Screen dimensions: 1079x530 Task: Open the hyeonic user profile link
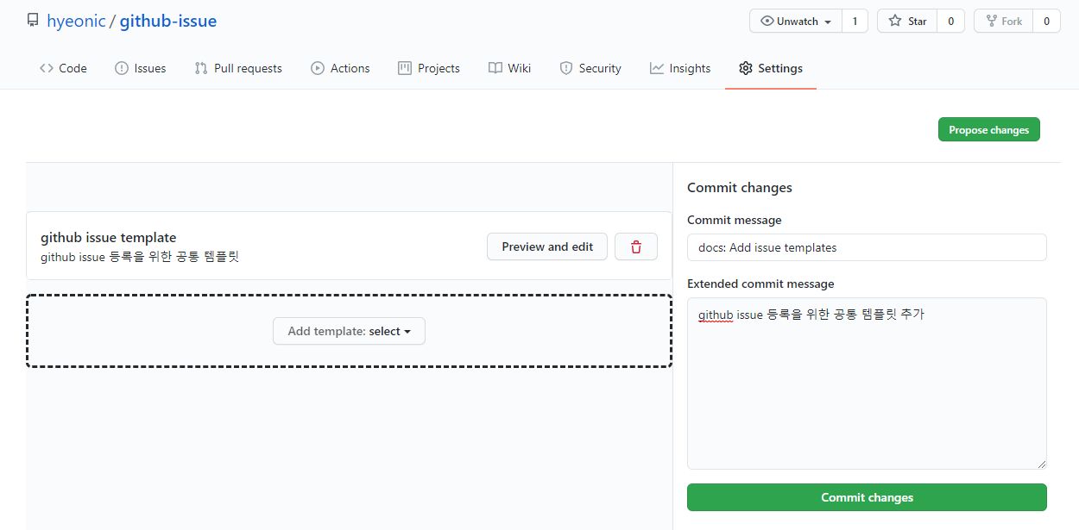(x=76, y=21)
